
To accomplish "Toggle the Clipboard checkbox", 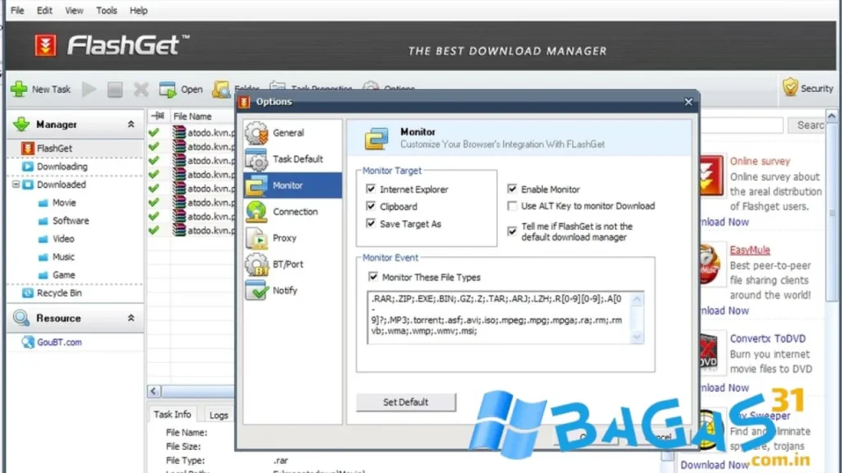I will (371, 206).
